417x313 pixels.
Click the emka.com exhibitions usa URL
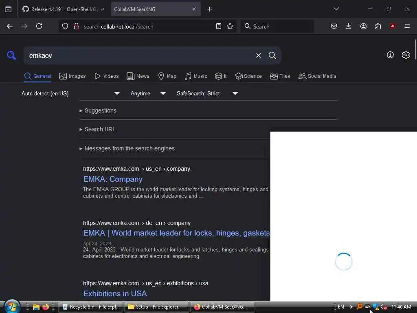(x=146, y=284)
